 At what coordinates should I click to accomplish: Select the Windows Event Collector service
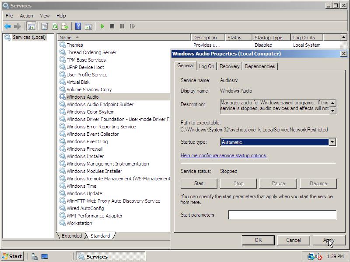tap(93, 134)
